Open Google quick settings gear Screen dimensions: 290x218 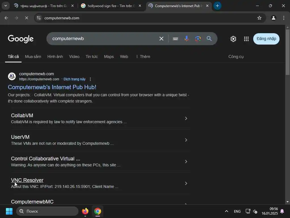click(x=233, y=39)
